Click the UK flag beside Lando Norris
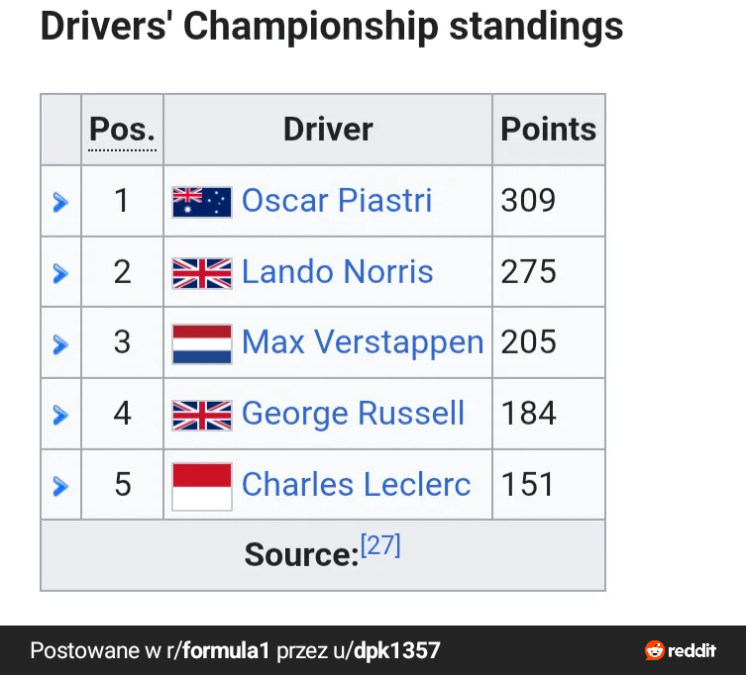 tap(202, 273)
